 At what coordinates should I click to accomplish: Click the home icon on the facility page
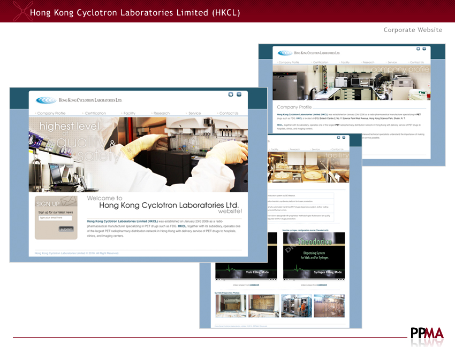(x=338, y=138)
